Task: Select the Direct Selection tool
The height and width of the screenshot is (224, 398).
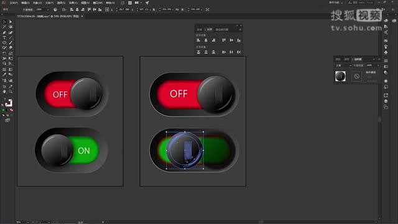Action: (x=11, y=22)
